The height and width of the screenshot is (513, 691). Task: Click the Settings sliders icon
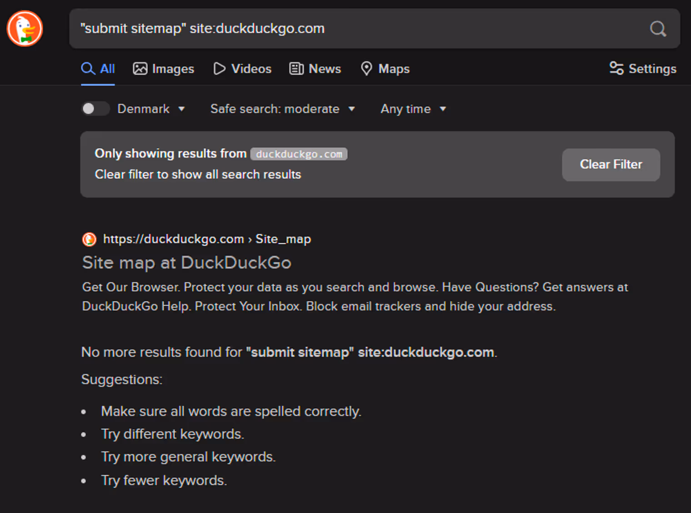(616, 68)
